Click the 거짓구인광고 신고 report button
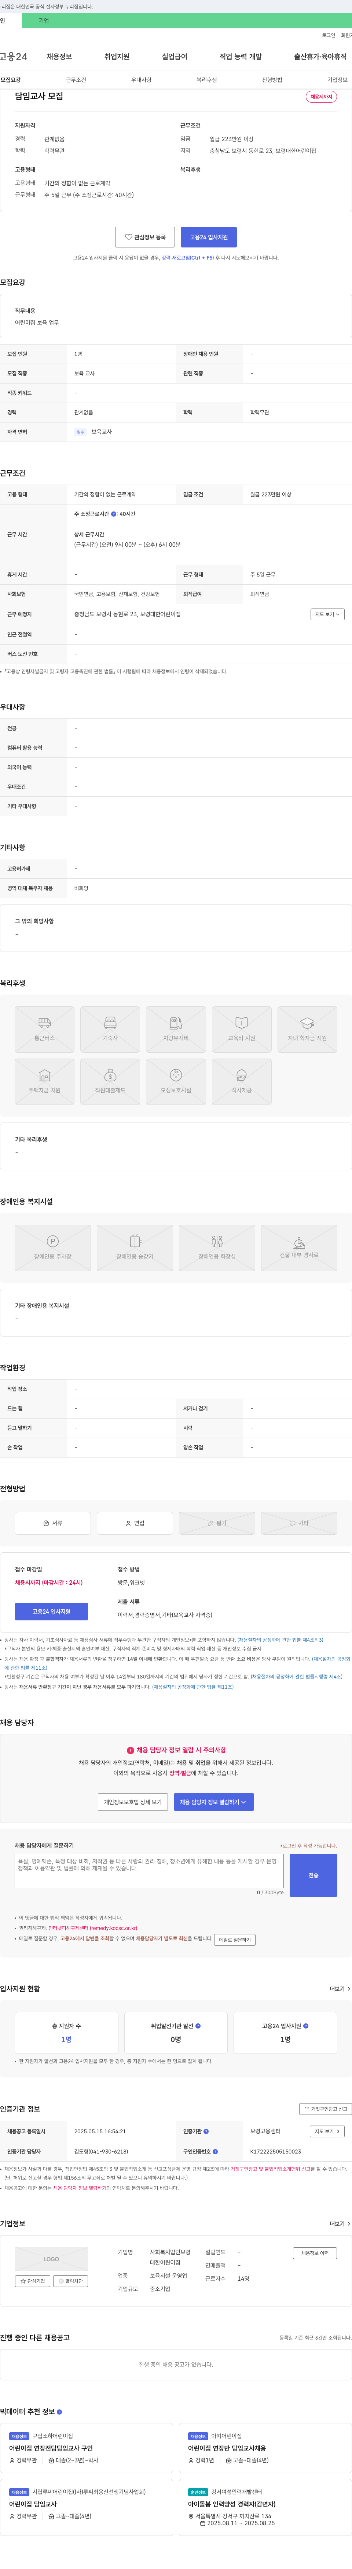This screenshot has width=352, height=2569. click(x=325, y=2109)
